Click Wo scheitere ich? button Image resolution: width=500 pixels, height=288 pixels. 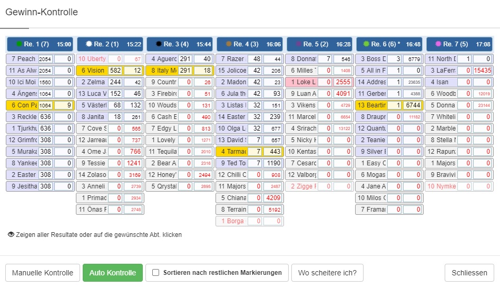(x=327, y=273)
